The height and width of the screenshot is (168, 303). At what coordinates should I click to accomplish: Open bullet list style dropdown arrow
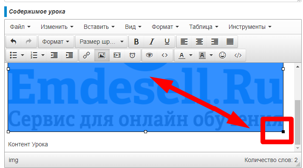pos(23,55)
